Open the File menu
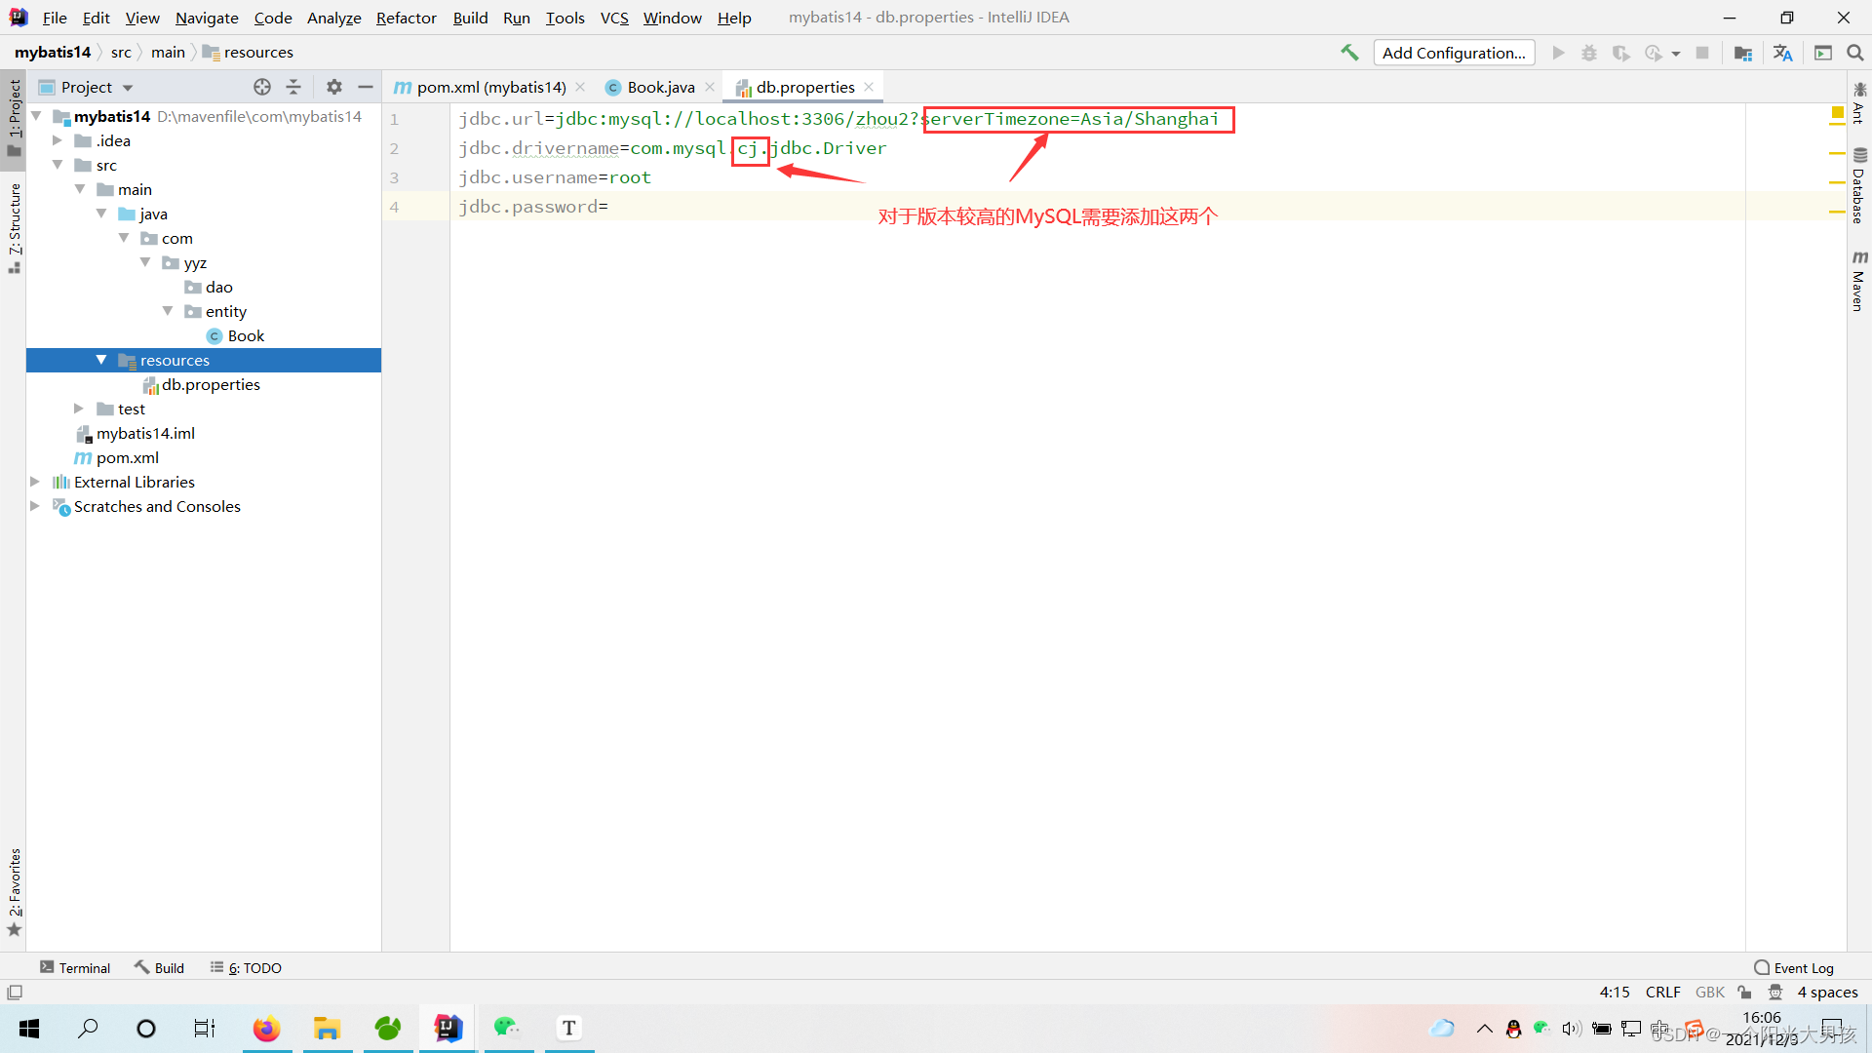 pyautogui.click(x=55, y=18)
